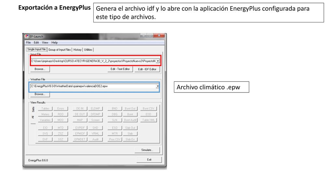Click the SHD results button
This screenshot has width=333, height=187.
[95, 128]
